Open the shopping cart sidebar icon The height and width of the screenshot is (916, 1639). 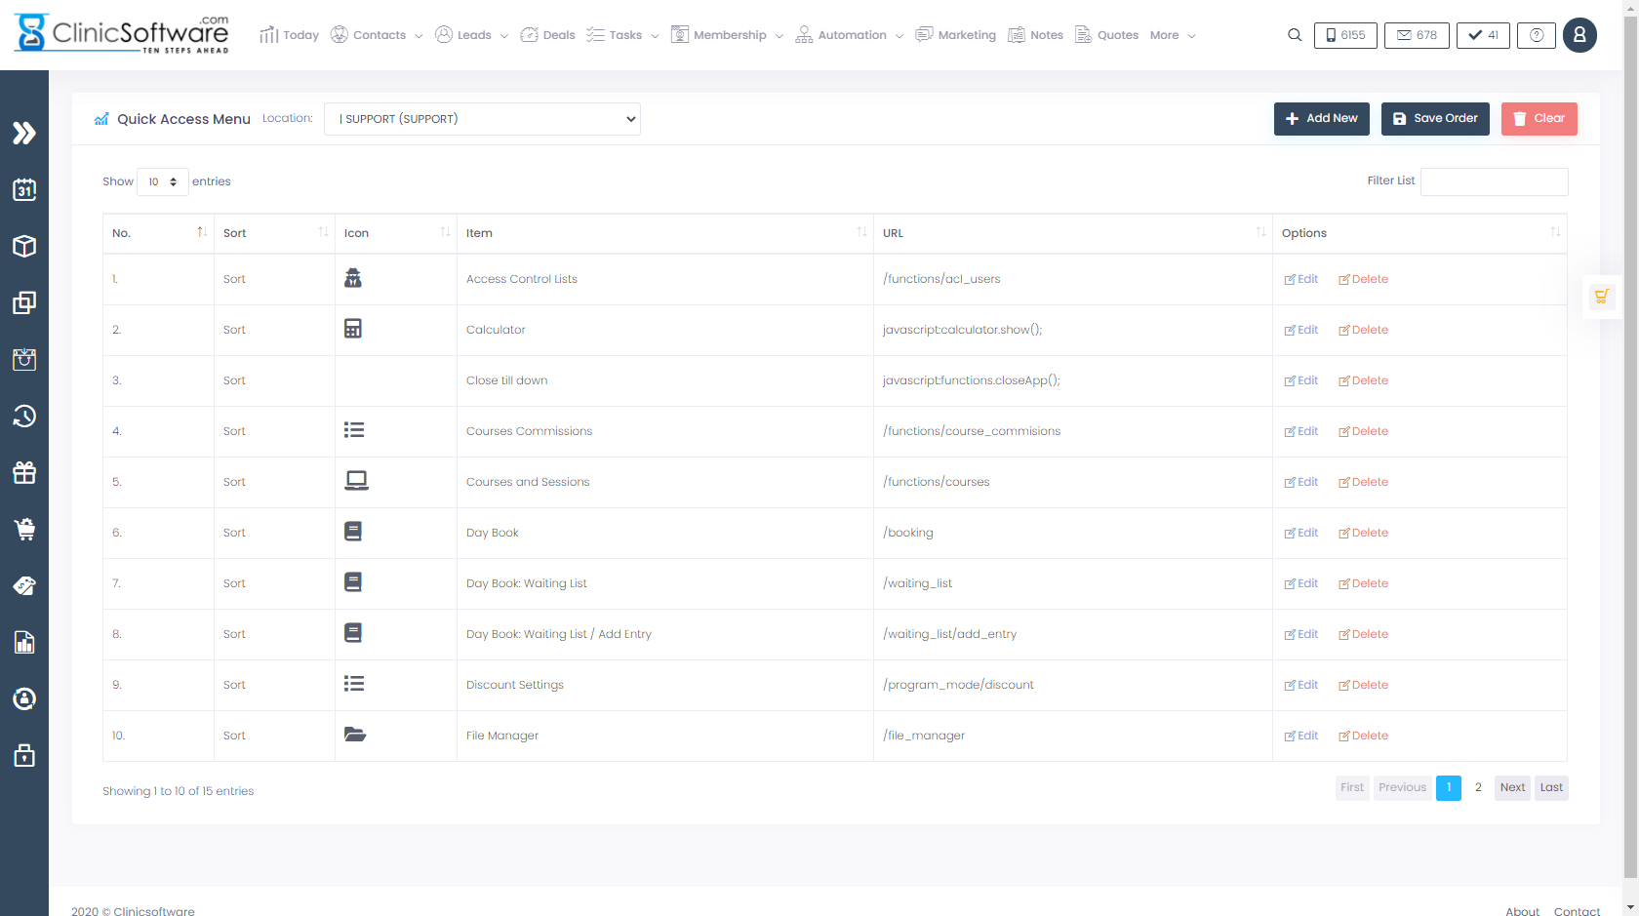[x=24, y=529]
